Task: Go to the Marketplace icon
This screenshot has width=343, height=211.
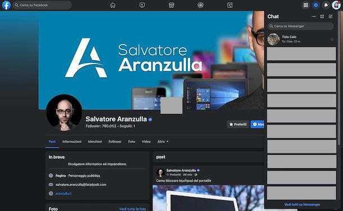Action: [171, 5]
